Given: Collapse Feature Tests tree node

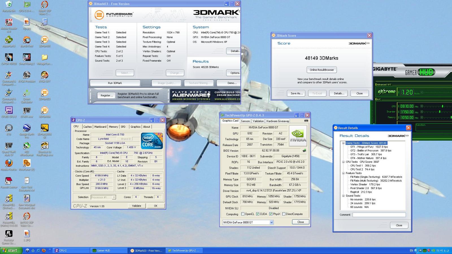Looking at the screenshot, I should pos(343,173).
